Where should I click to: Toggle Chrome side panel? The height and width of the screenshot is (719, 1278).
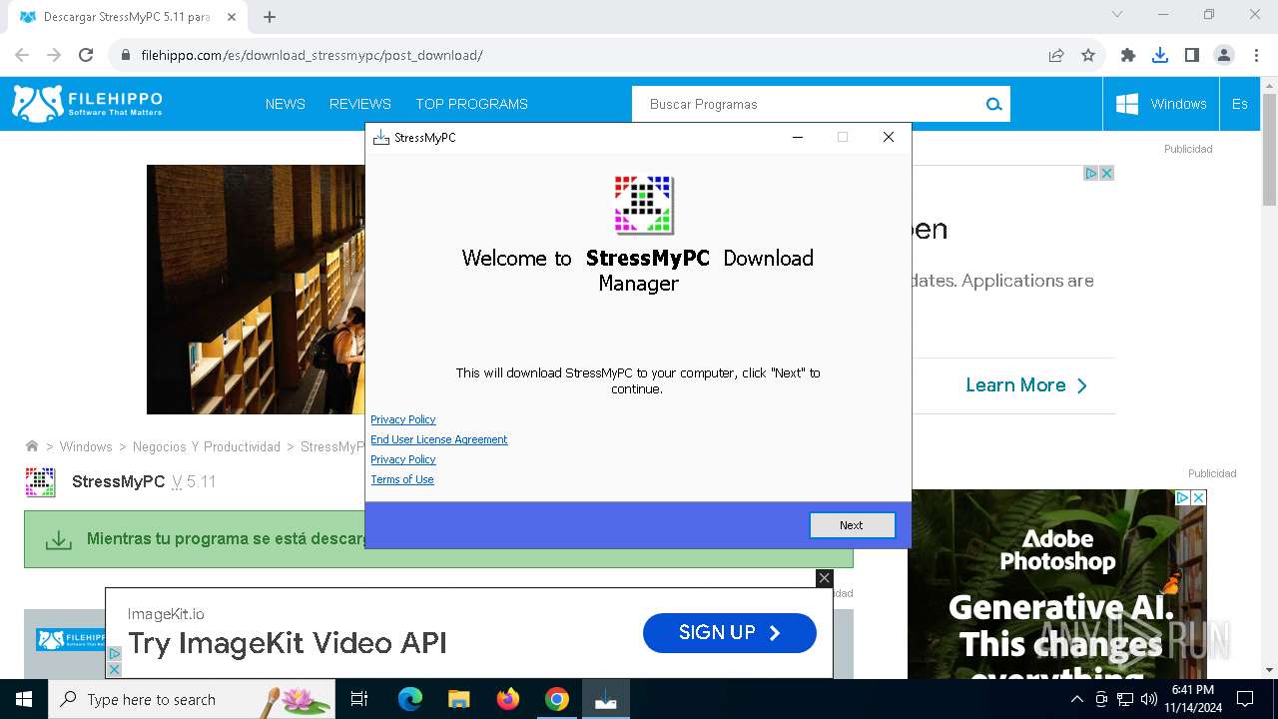tap(1192, 55)
